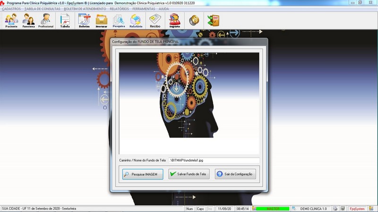
Task: Click the user icon beside MASTER
Action: (254, 209)
